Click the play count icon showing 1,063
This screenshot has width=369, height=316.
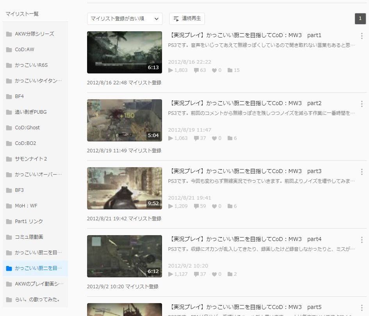coord(171,138)
